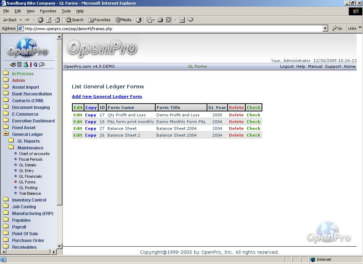Click the Refresh icon in the browser toolbar

pyautogui.click(x=49, y=20)
